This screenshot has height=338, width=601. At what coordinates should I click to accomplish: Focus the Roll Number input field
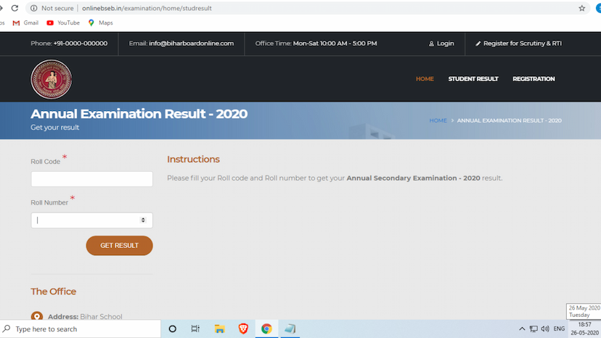click(91, 220)
